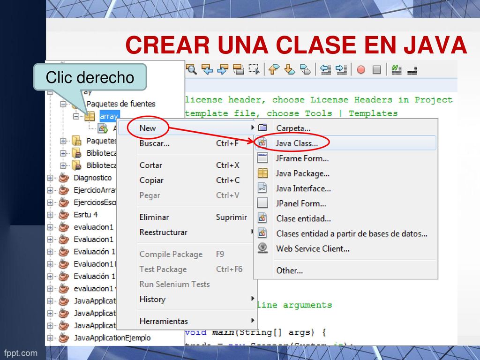This screenshot has height=360, width=480.
Task: Choose Carpeta... in New submenu
Action: pyautogui.click(x=345, y=128)
